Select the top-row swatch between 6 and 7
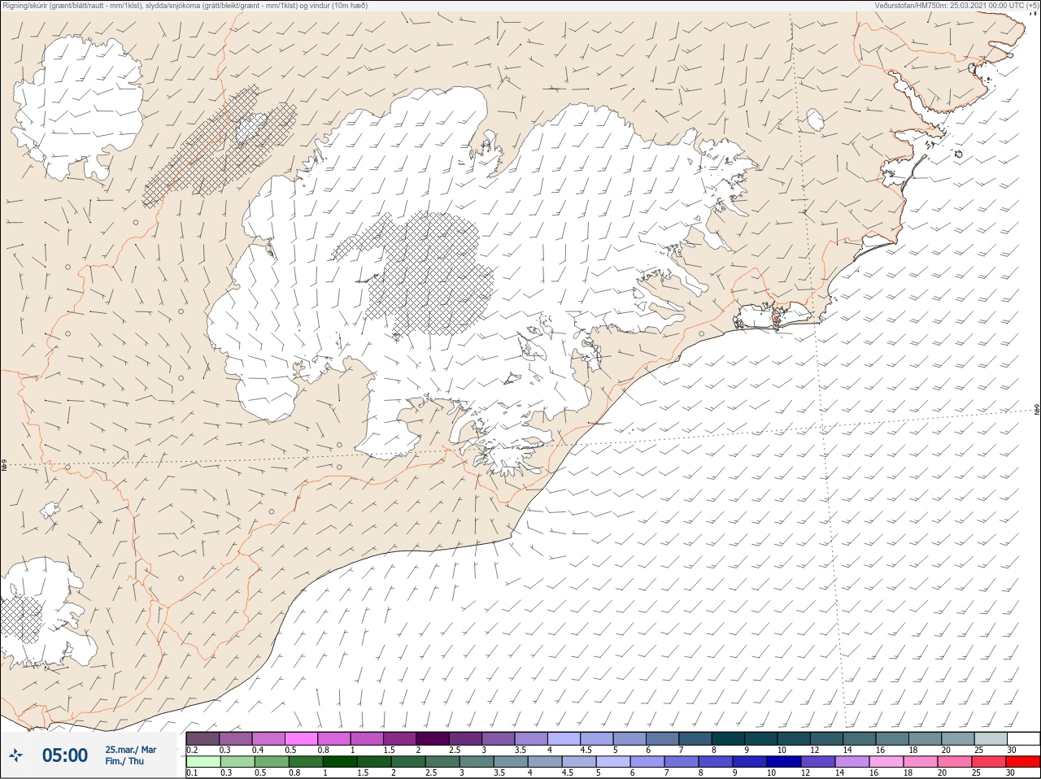This screenshot has width=1041, height=779. [x=663, y=738]
